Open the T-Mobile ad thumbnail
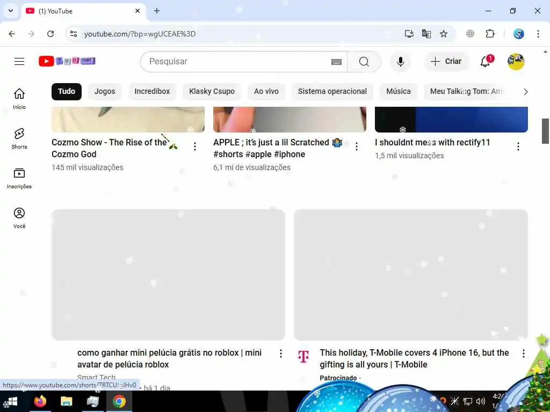The height and width of the screenshot is (412, 550). point(411,275)
